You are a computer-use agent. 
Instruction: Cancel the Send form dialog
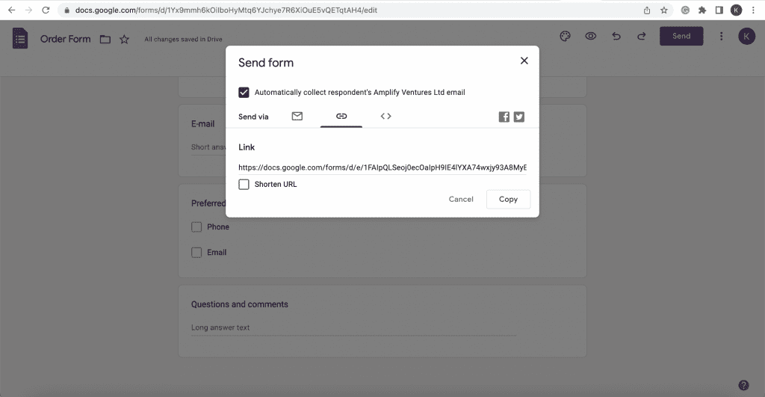[461, 199]
